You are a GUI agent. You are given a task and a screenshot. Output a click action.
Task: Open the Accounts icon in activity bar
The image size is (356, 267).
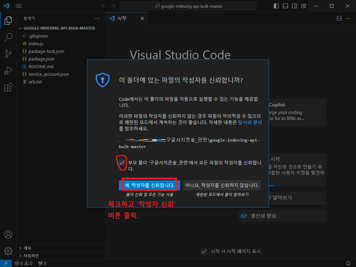(8, 234)
